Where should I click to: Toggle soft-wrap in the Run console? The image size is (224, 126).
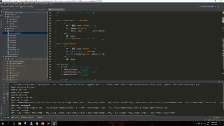[x=7, y=91]
